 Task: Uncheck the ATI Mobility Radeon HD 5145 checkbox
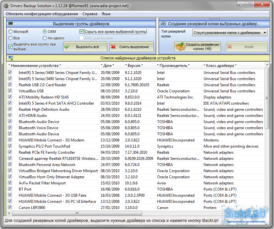pyautogui.click(x=10, y=97)
